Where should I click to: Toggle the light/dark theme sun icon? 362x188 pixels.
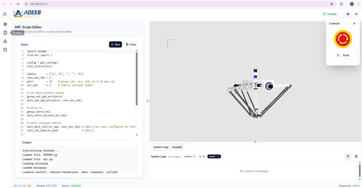point(357,14)
